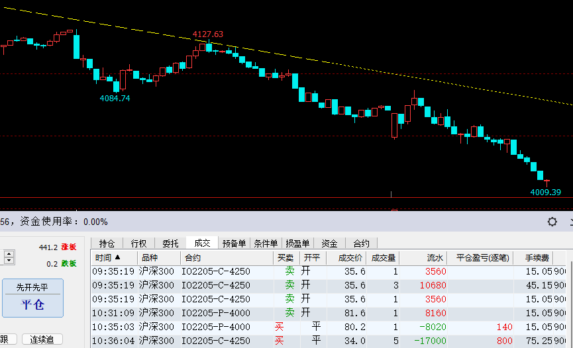Click the stepper down arrow

pyautogui.click(x=9, y=261)
